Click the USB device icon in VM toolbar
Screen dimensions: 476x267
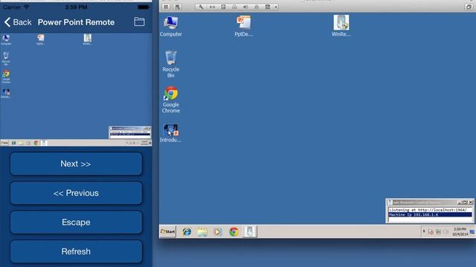[257, 7]
